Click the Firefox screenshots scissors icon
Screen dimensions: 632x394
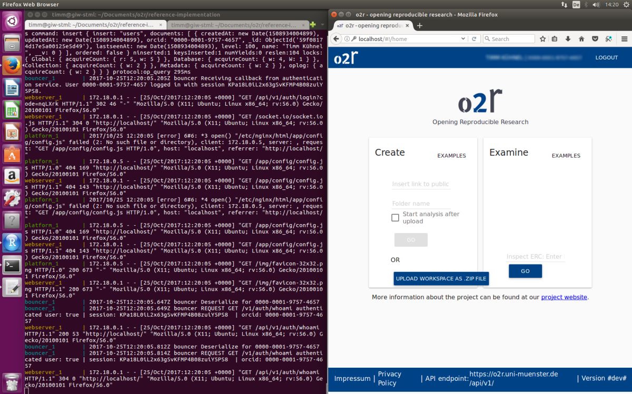pyautogui.click(x=609, y=38)
